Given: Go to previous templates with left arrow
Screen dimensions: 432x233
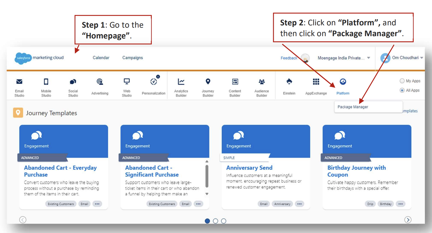Looking at the screenshot, I should (x=23, y=220).
